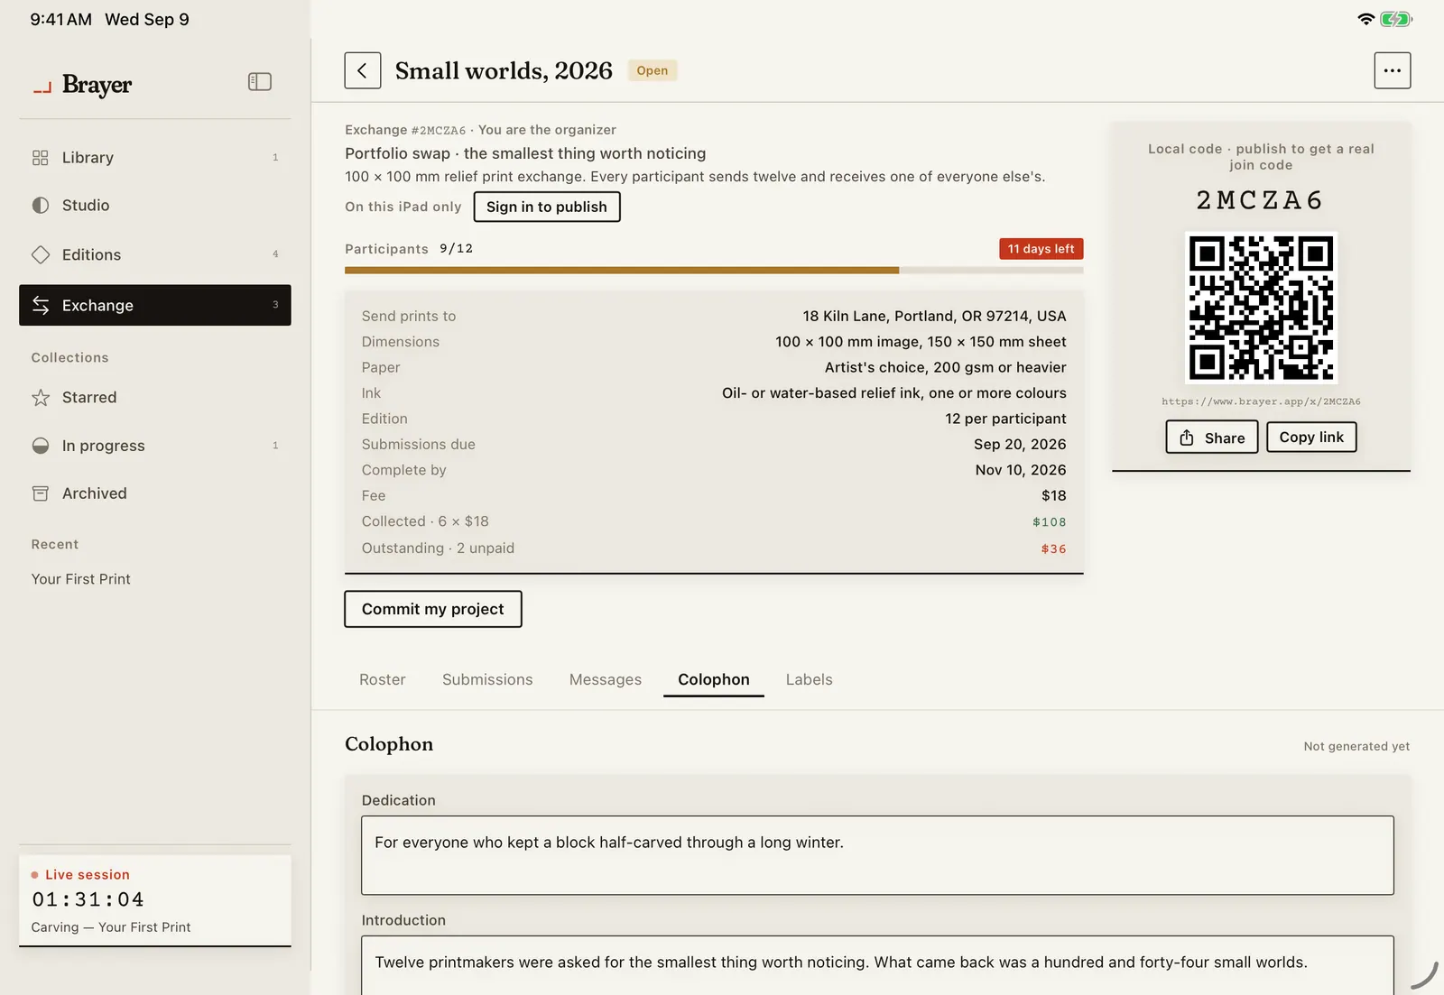This screenshot has width=1444, height=995.
Task: Click the Wi-Fi status icon
Action: pos(1366,19)
